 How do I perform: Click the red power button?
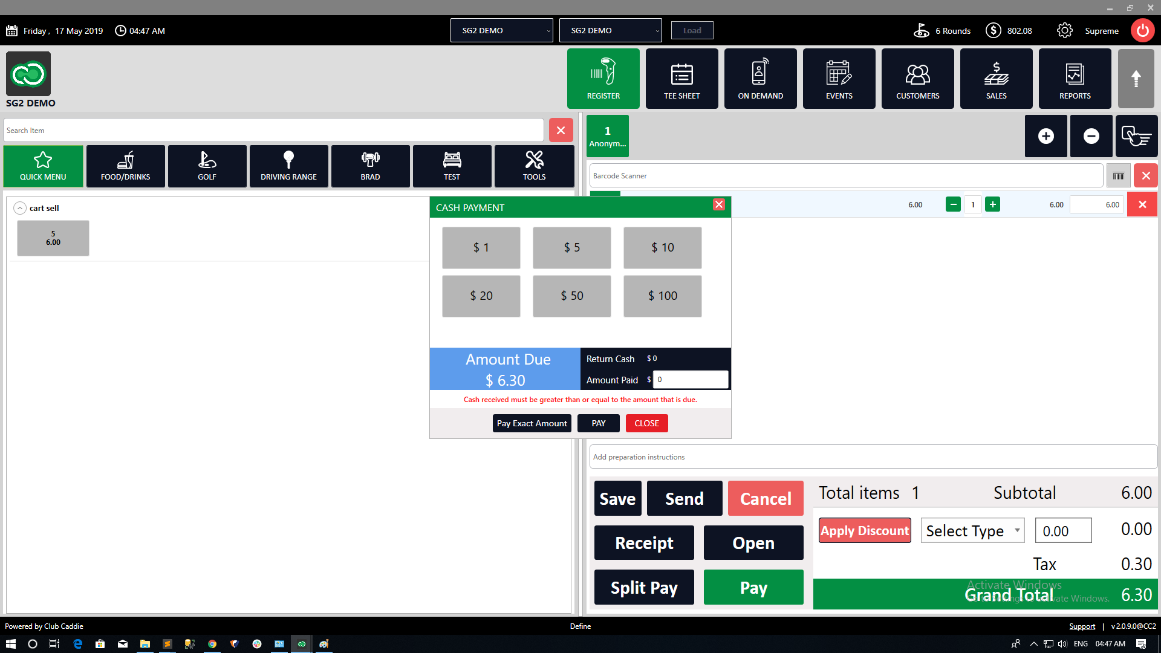(x=1142, y=30)
